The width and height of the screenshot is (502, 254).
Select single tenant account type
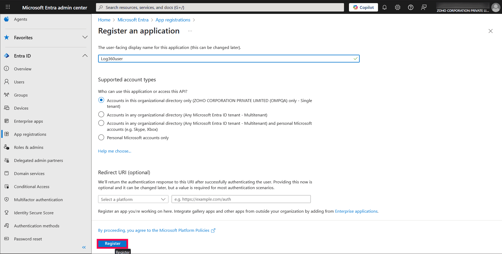101,100
